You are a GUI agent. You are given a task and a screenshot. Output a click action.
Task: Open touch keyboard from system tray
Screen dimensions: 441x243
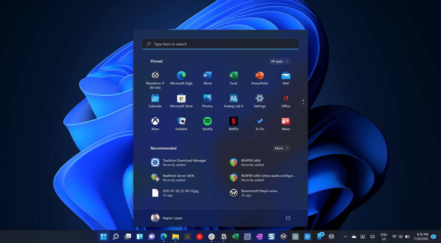pos(372,237)
